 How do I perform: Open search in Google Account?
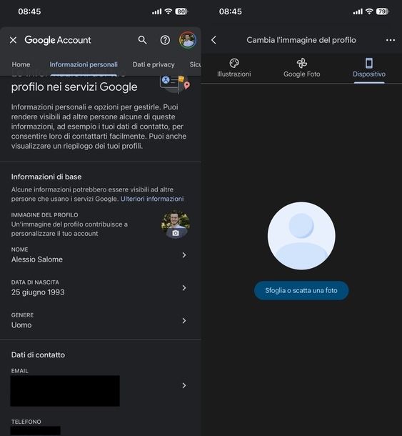[x=142, y=40]
